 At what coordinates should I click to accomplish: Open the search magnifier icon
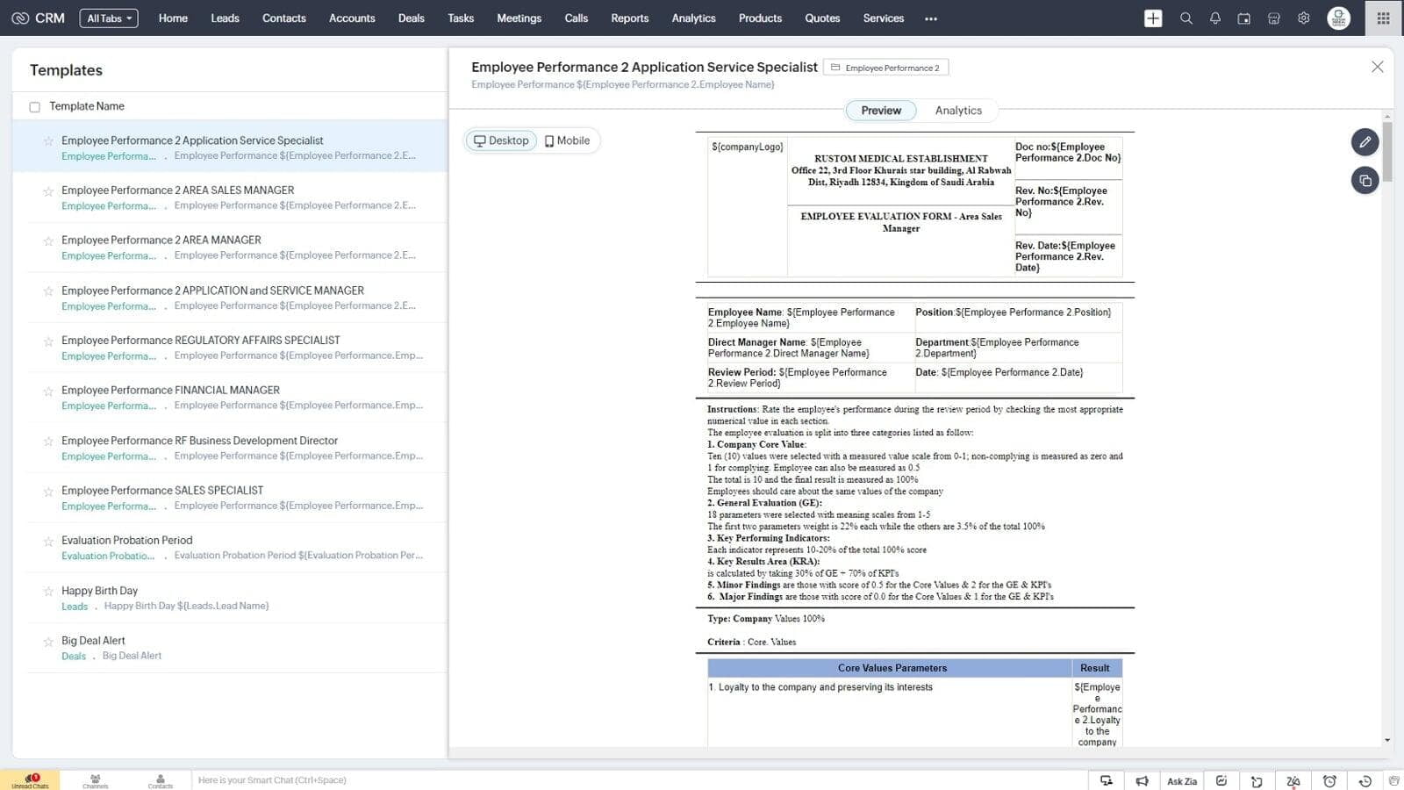point(1186,18)
